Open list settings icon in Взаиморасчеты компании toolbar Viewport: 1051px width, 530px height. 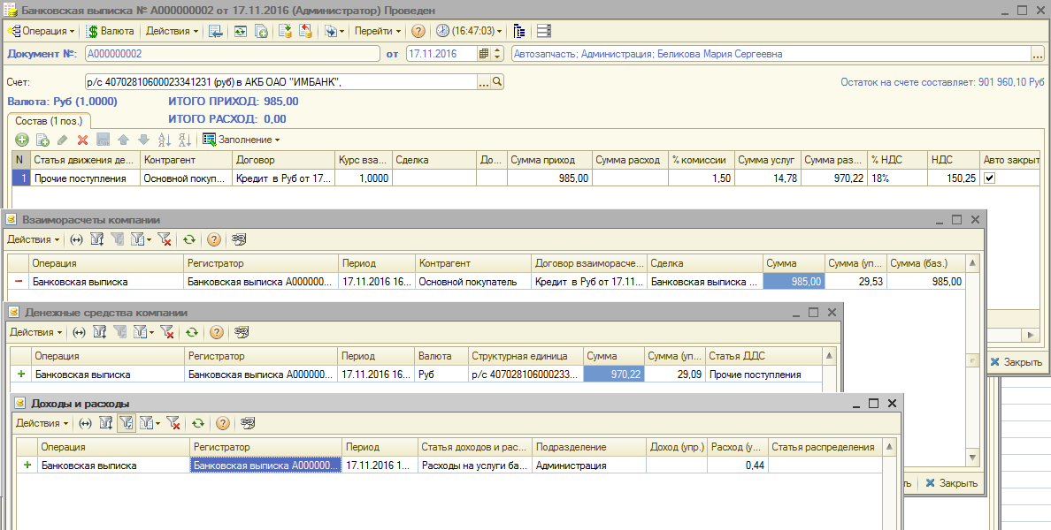pos(238,239)
